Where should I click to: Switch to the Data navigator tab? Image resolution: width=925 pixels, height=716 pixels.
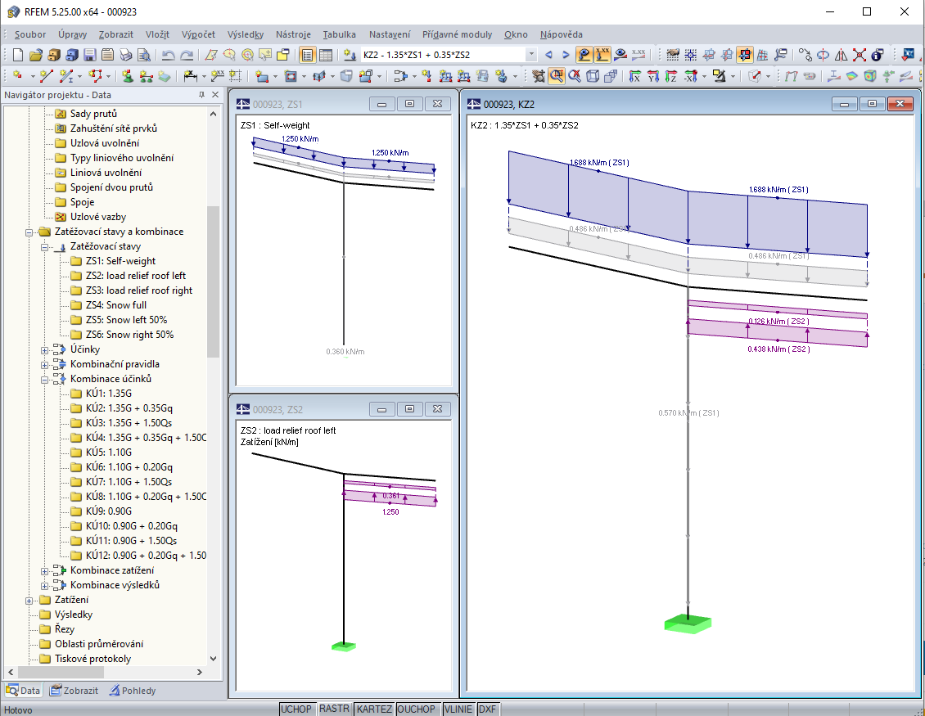point(23,690)
